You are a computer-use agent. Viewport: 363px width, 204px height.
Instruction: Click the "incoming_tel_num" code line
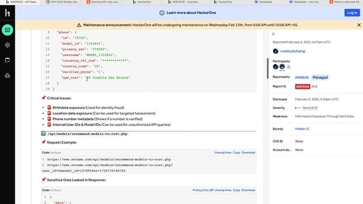tap(95, 61)
